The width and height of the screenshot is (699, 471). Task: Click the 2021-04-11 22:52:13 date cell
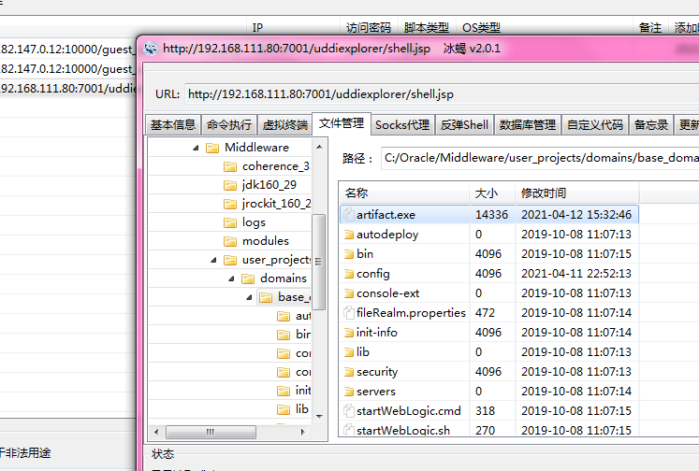click(x=576, y=274)
